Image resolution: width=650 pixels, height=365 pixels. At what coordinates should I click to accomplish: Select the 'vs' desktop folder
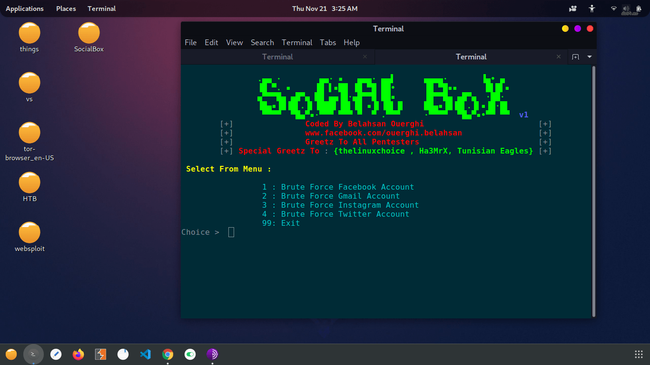(x=30, y=87)
